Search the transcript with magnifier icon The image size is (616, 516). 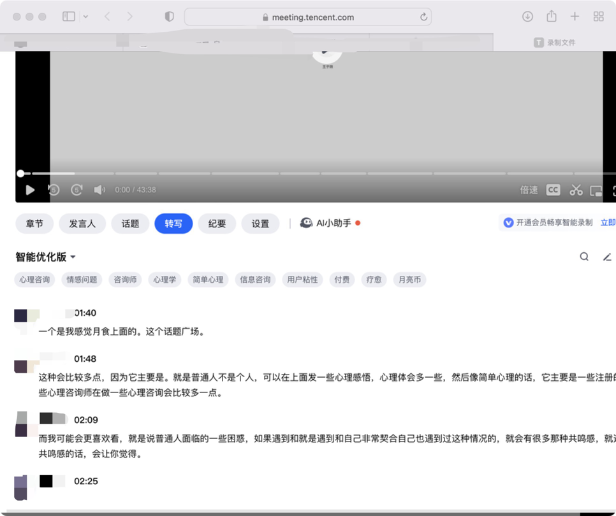[584, 257]
